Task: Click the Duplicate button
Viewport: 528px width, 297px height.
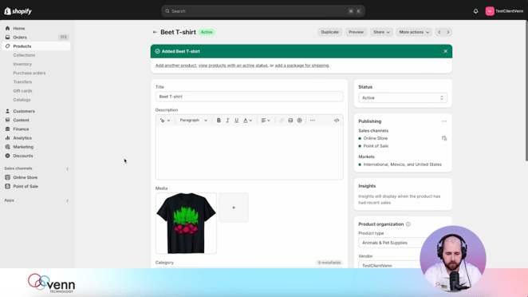Action: pos(329,32)
